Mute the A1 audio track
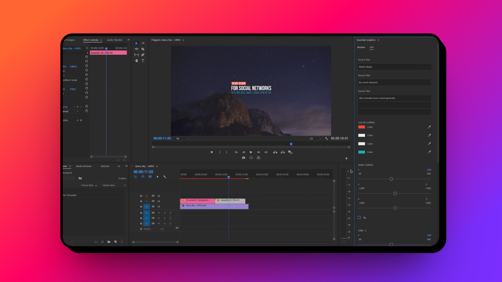 tap(159, 213)
